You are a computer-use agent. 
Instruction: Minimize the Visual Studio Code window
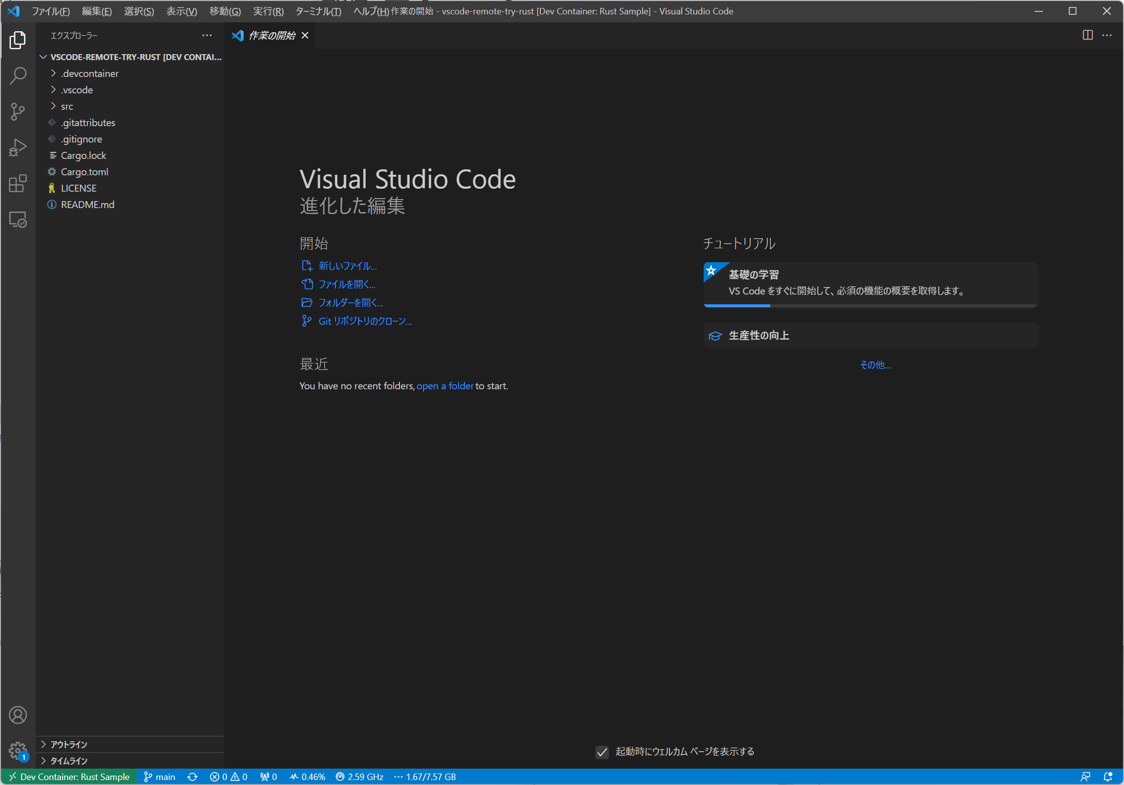coord(1039,11)
